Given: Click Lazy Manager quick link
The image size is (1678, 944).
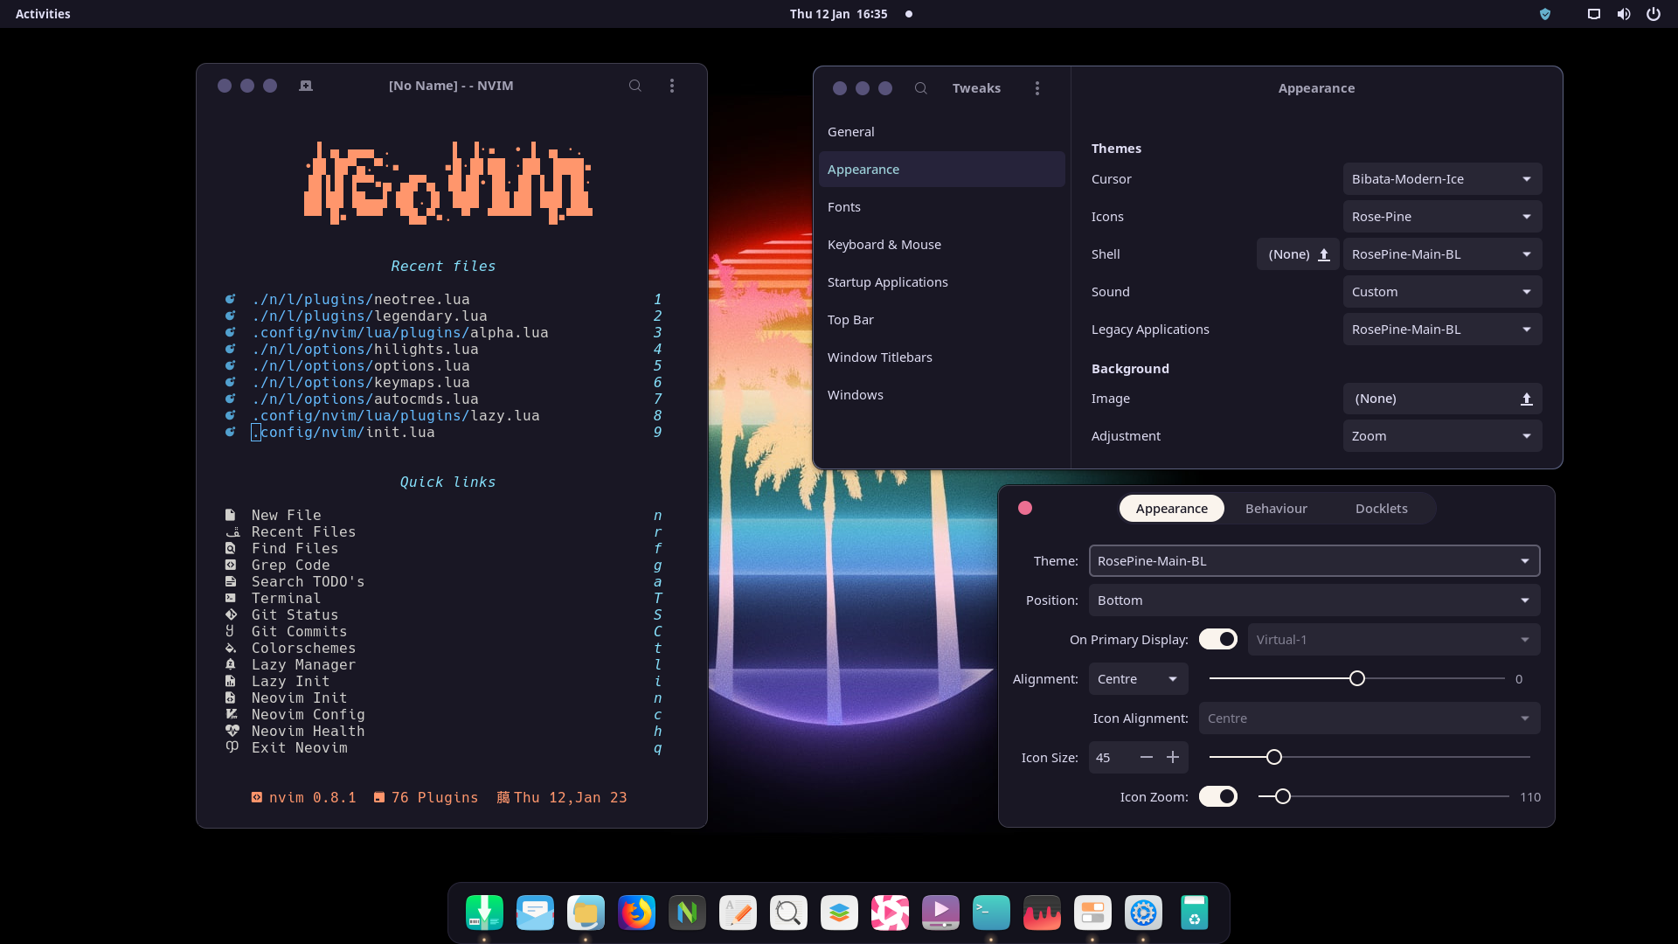Looking at the screenshot, I should (x=303, y=665).
